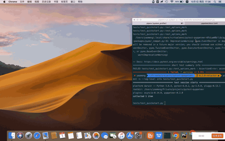Open WPS Office icon in Dock
Viewport: 225px width, 141px height.
pos(159,135)
